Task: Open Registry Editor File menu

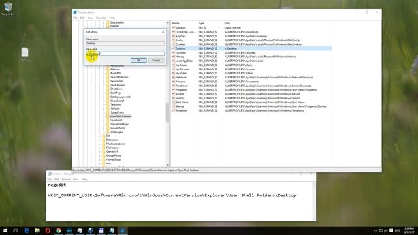Action: coord(75,18)
